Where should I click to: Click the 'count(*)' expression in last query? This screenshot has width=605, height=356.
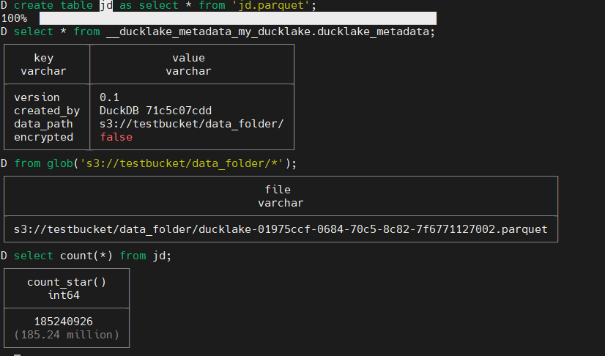pyautogui.click(x=86, y=256)
